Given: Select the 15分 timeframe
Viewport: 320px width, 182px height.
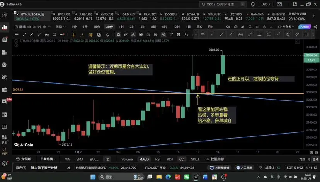Looking at the screenshot, I should point(97,27).
